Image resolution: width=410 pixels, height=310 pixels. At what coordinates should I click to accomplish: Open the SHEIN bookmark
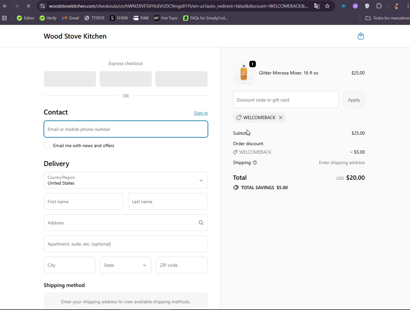pyautogui.click(x=119, y=18)
